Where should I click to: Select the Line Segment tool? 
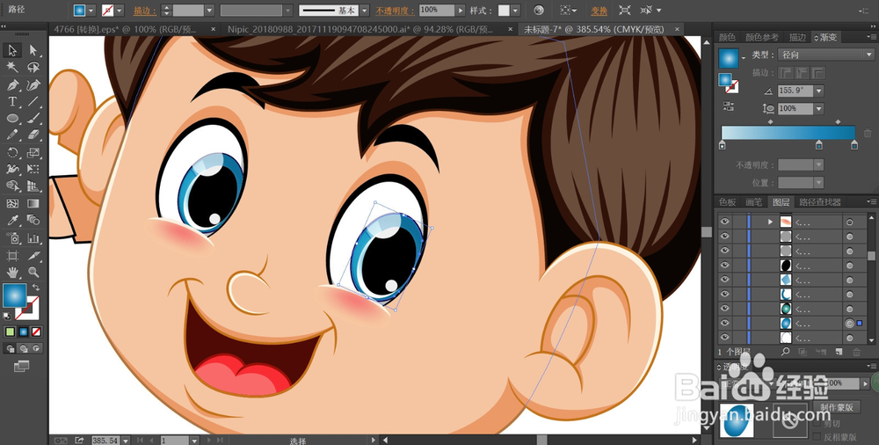(x=33, y=101)
